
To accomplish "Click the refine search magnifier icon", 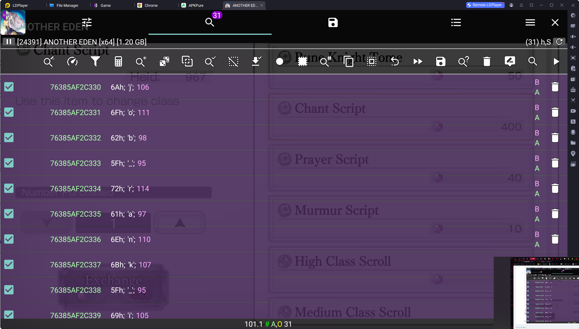I will 49,61.
